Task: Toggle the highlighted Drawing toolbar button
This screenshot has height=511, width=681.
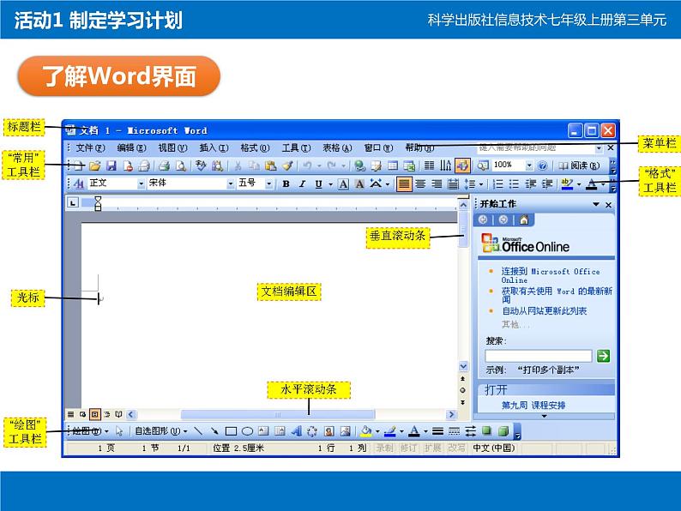Action: (x=462, y=165)
